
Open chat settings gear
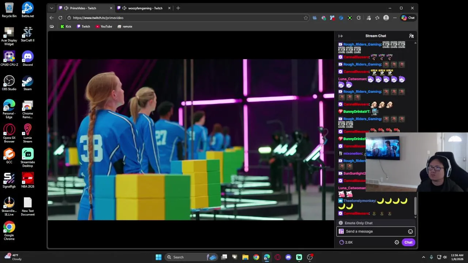pyautogui.click(x=397, y=242)
